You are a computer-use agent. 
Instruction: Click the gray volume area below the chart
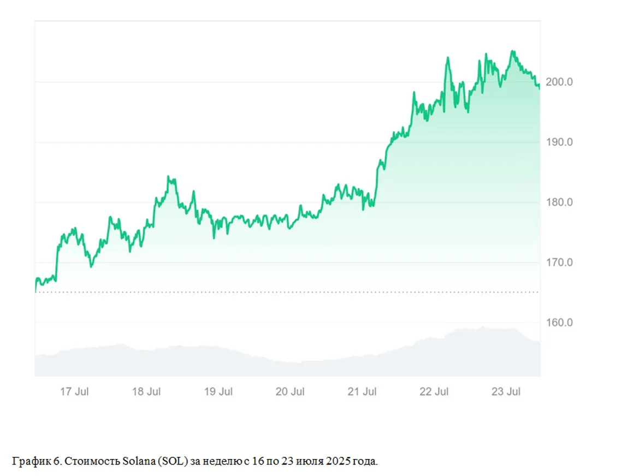click(273, 366)
